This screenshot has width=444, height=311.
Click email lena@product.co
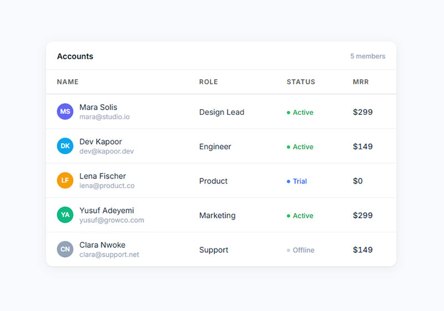[107, 186]
